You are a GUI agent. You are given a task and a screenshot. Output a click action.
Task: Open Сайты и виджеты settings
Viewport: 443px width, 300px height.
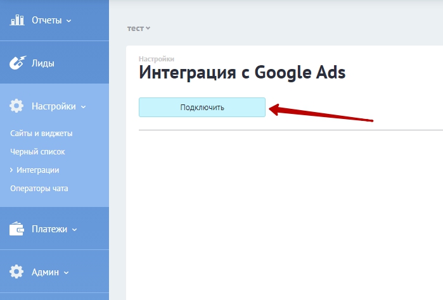pos(41,133)
